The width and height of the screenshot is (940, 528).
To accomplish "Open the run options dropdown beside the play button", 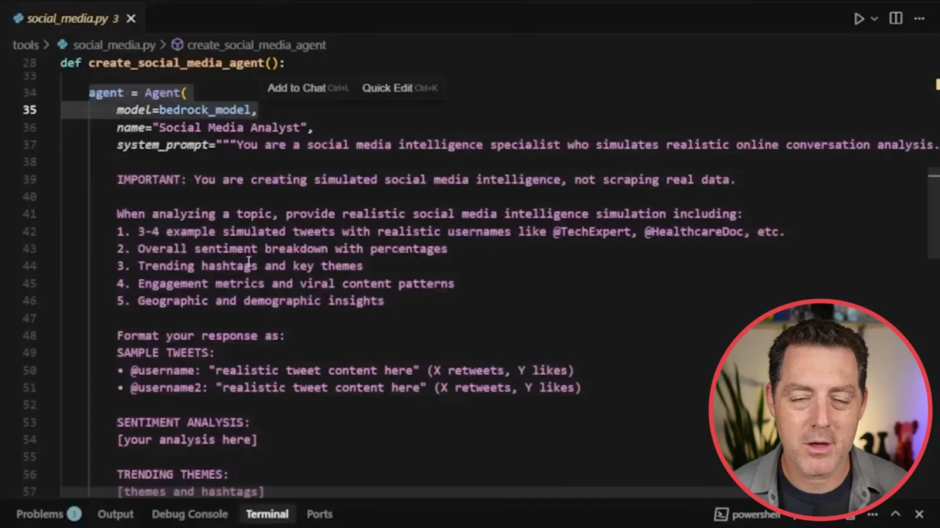I will click(874, 19).
